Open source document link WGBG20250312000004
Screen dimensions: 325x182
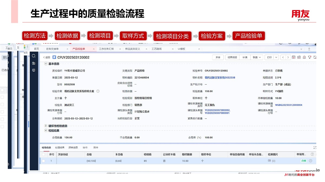[288, 105]
